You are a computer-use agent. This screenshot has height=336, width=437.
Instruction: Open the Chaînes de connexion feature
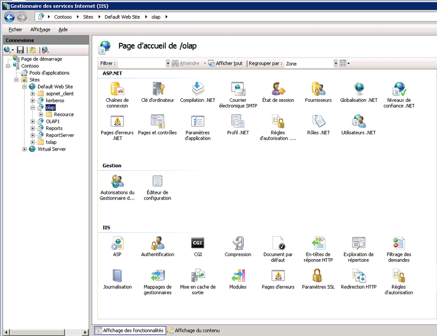[x=117, y=89]
